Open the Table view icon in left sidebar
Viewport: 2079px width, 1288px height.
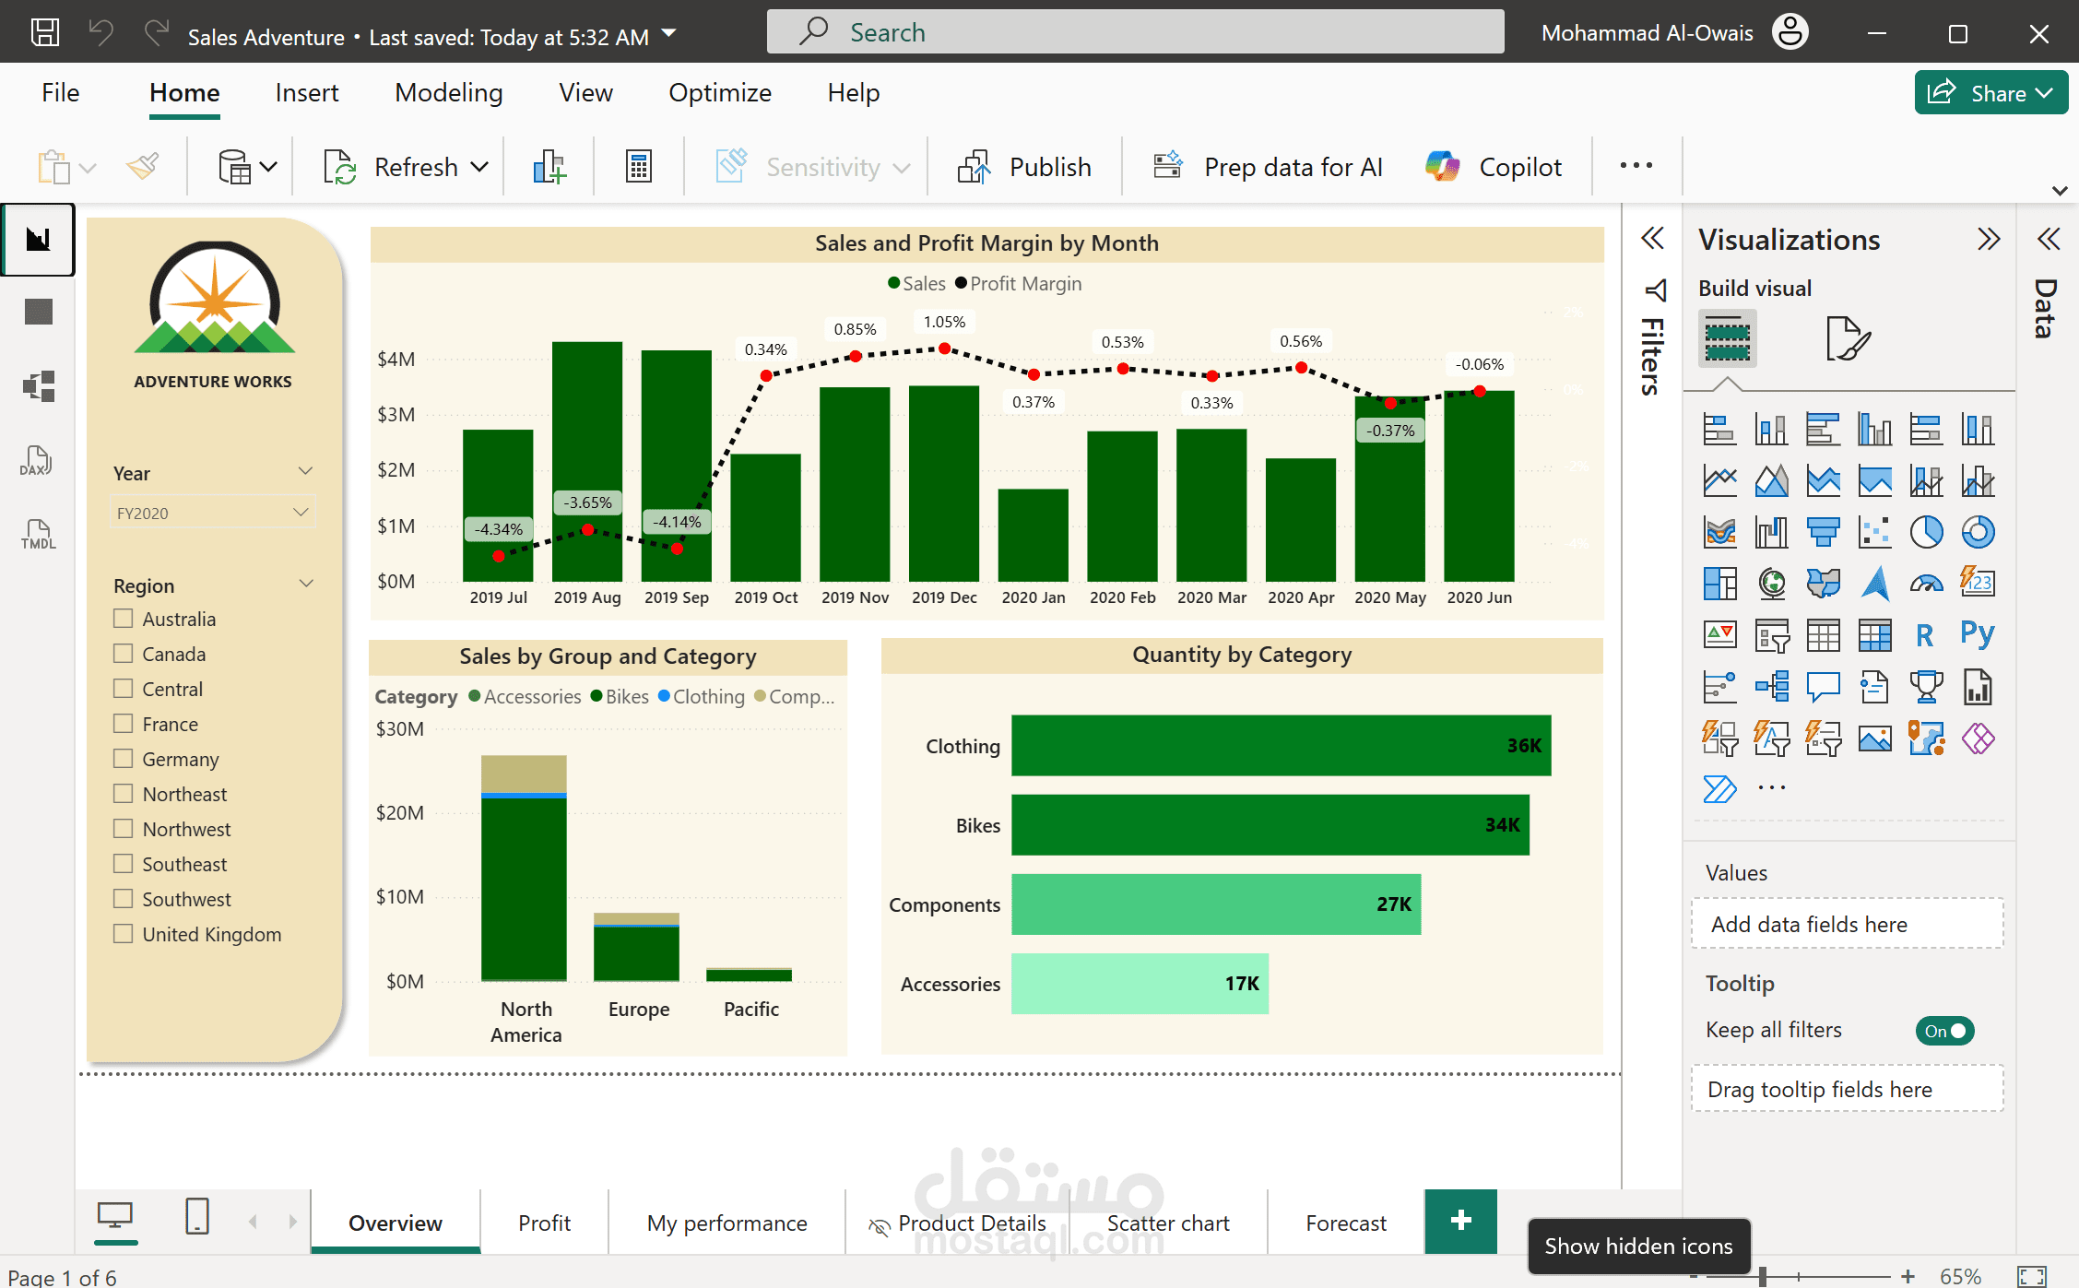(x=38, y=313)
